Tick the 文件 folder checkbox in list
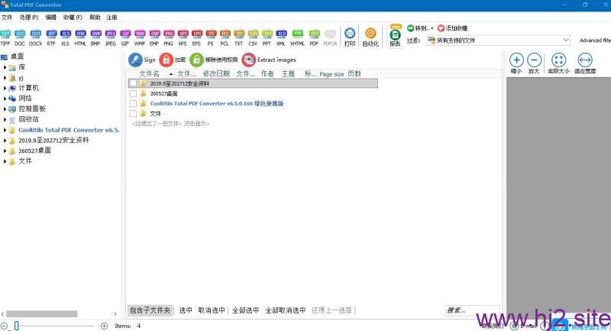The height and width of the screenshot is (331, 611). pyautogui.click(x=133, y=113)
